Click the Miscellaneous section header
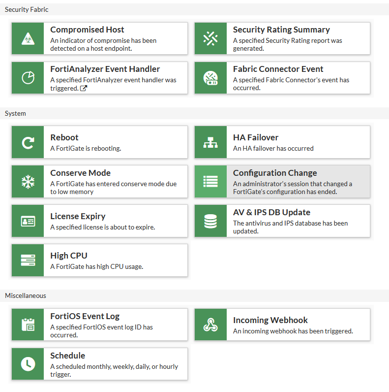The width and height of the screenshot is (389, 392). 26,296
